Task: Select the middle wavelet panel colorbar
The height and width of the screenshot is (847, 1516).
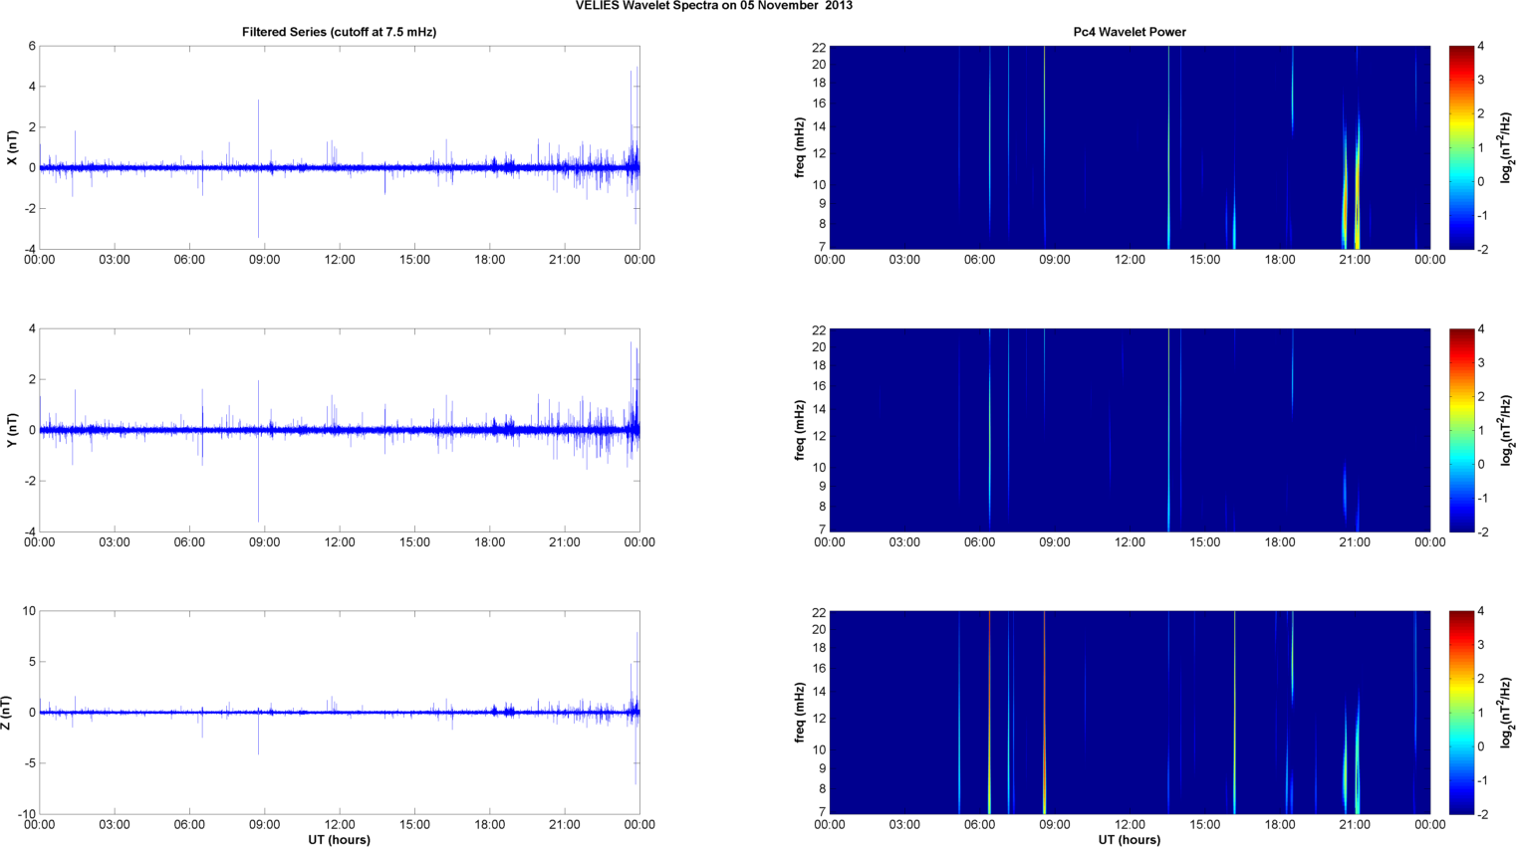Action: tap(1460, 430)
